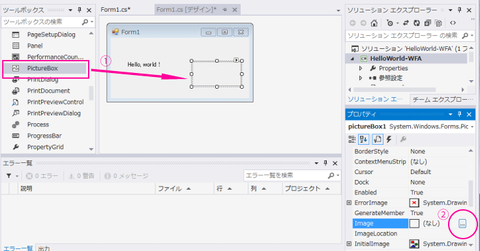Image resolution: width=480 pixels, height=251 pixels.
Task: Click the View Code angle-brackets icon
Action: tap(453, 23)
